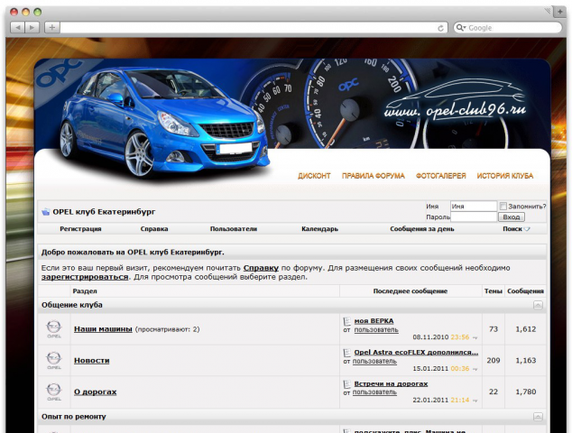This screenshot has height=433, width=572.
Task: Go to last post arrow for 15.01.2011
Action: pyautogui.click(x=475, y=369)
